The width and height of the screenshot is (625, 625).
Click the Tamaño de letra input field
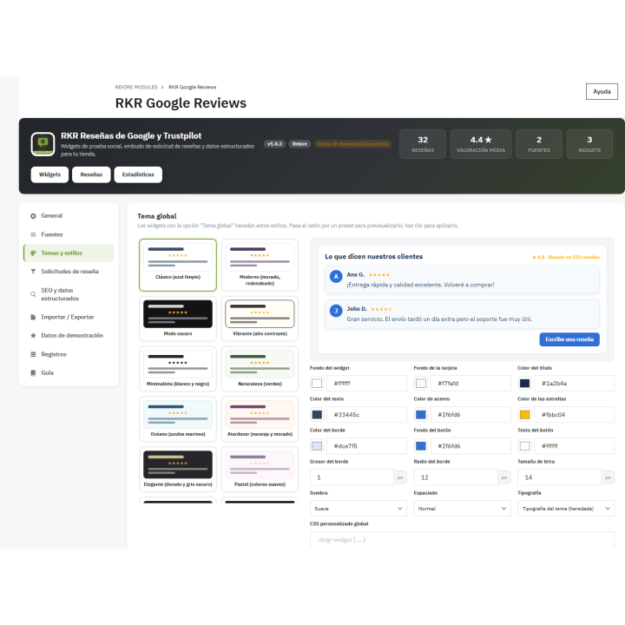(560, 477)
